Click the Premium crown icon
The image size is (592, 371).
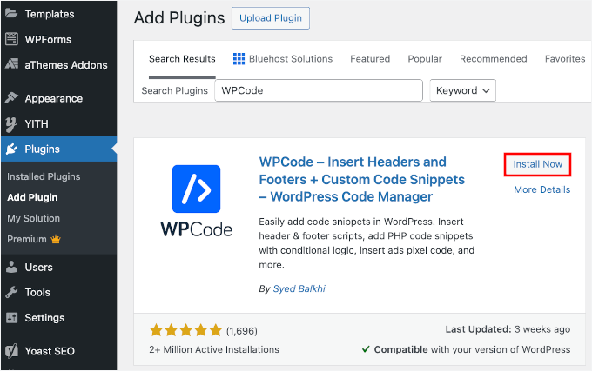[x=56, y=239]
